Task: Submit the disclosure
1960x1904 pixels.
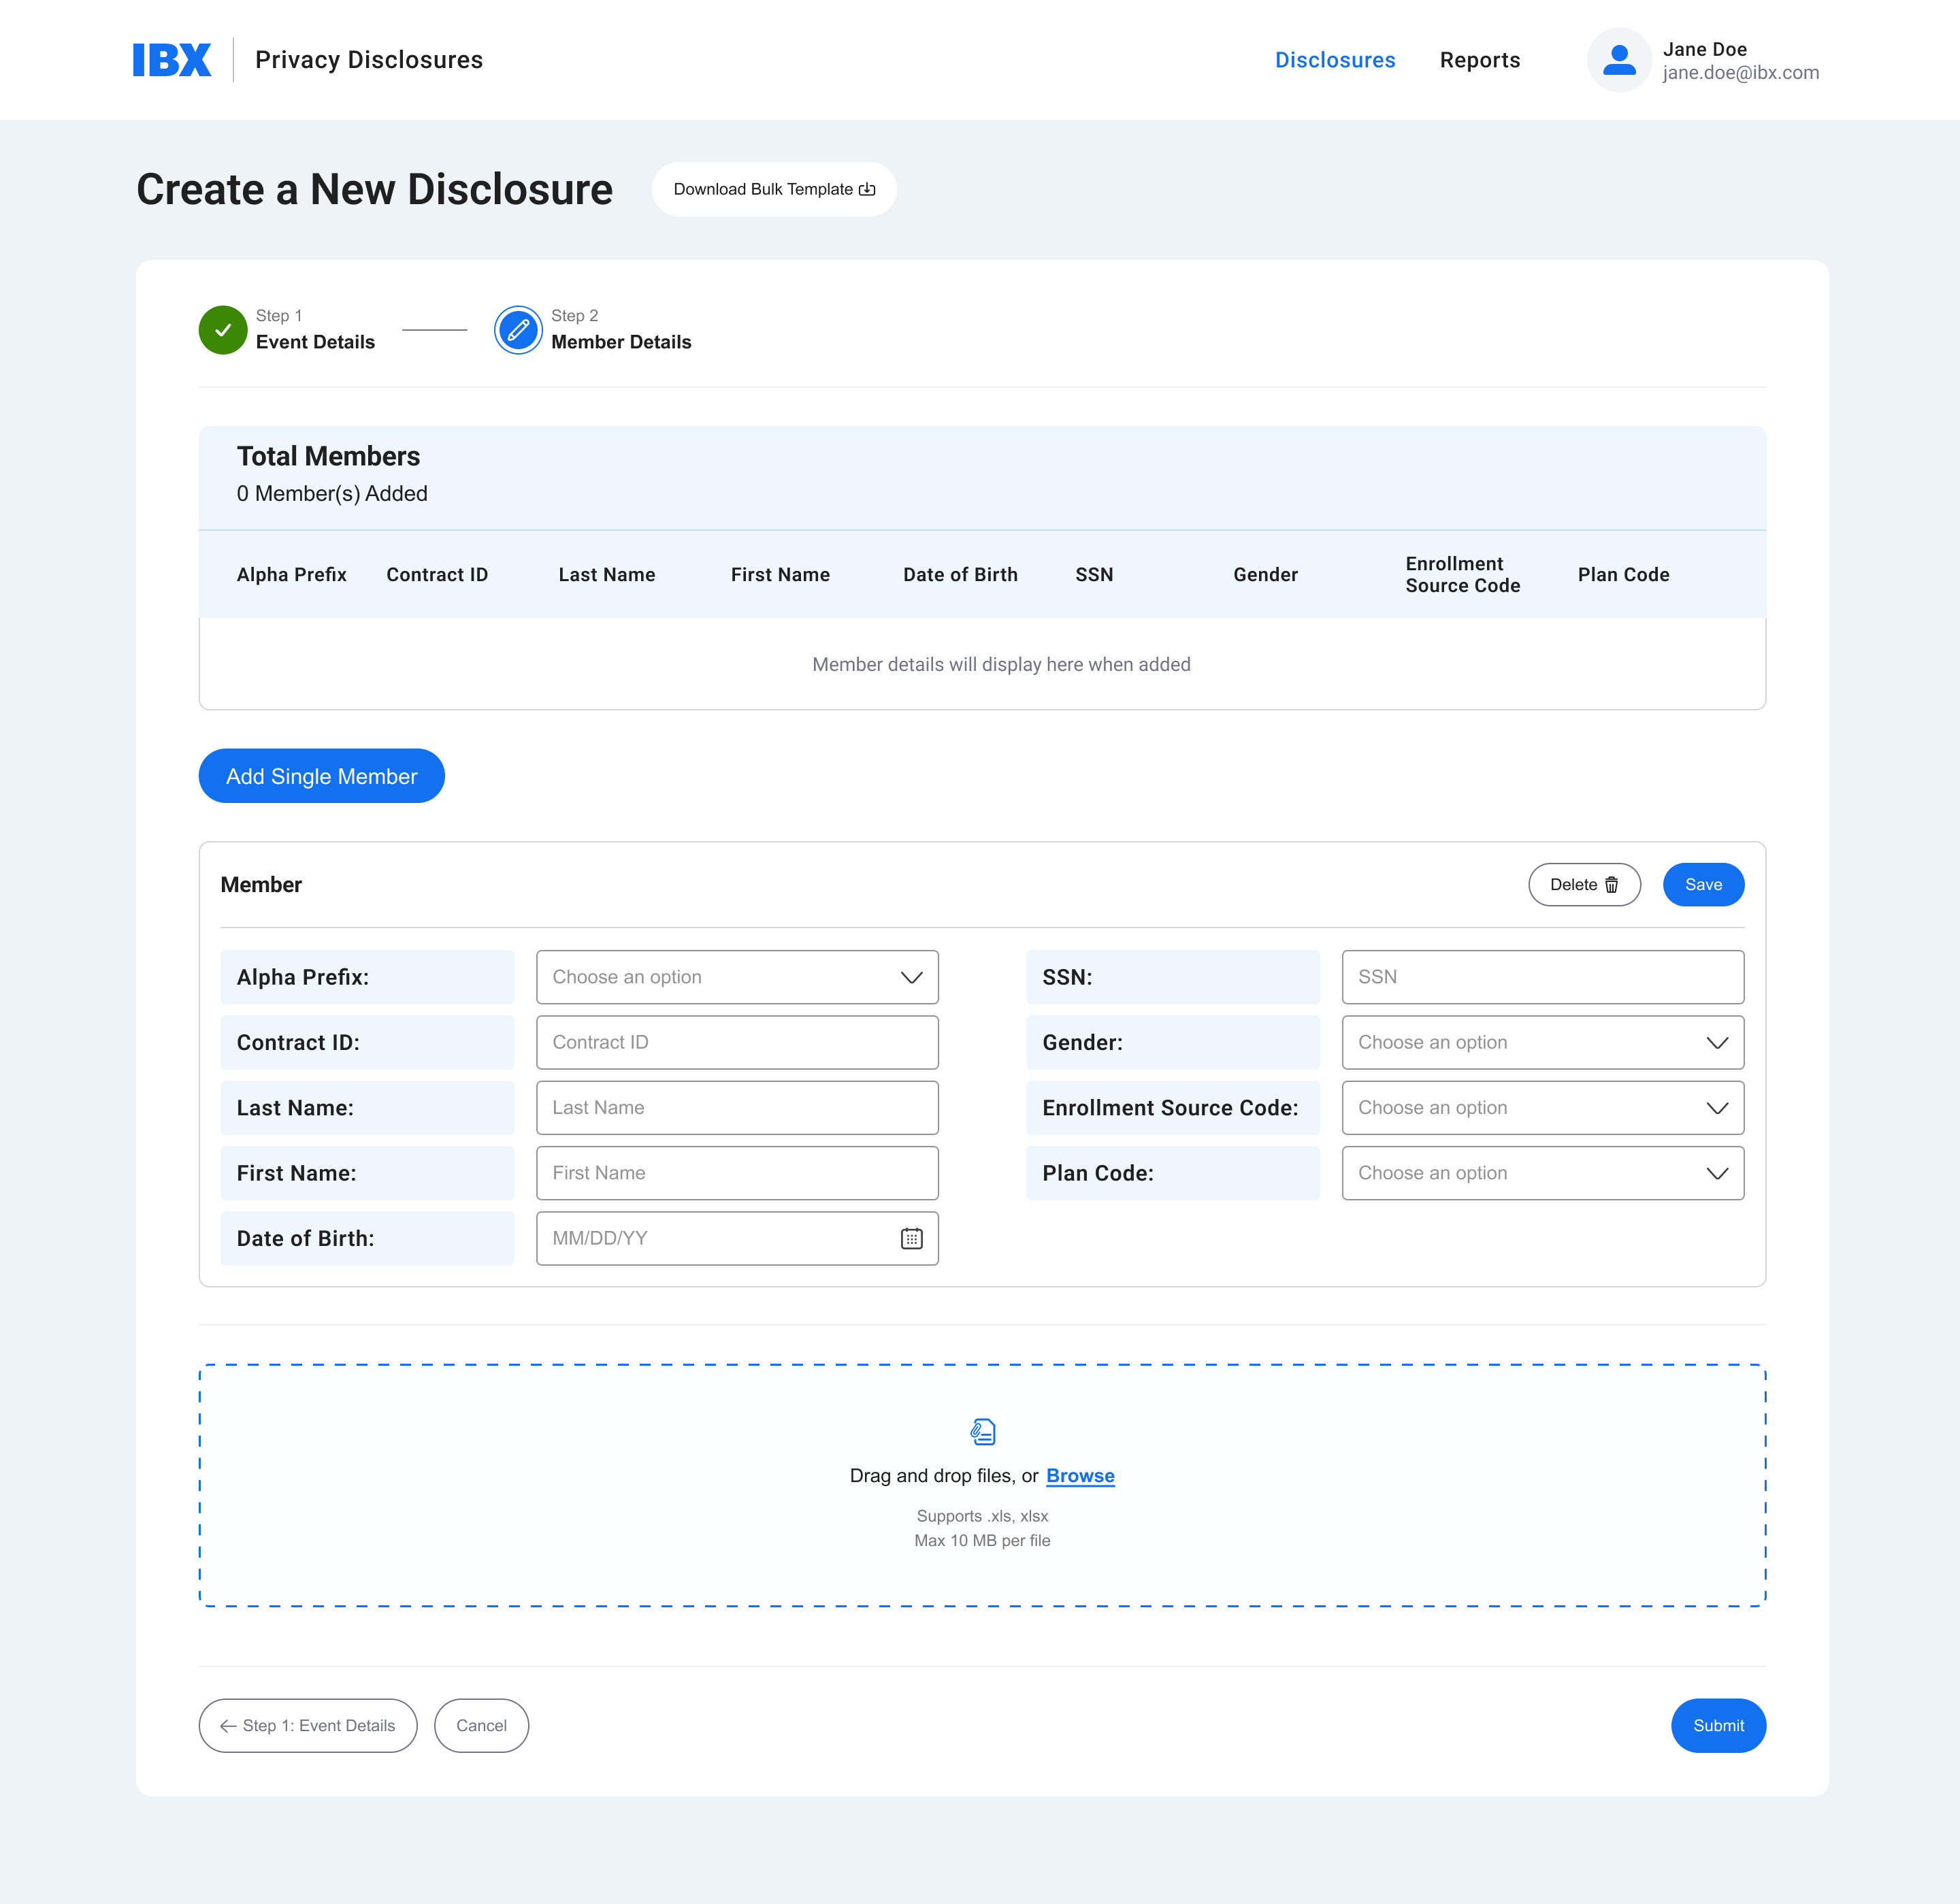Action: (1717, 1726)
